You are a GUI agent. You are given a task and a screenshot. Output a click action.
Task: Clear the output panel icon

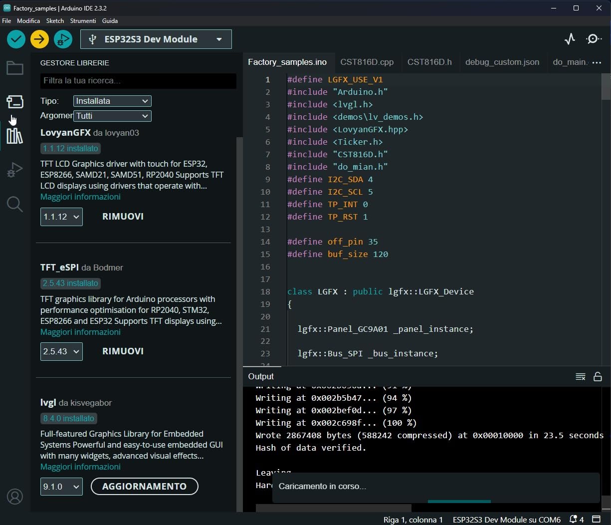click(x=580, y=377)
